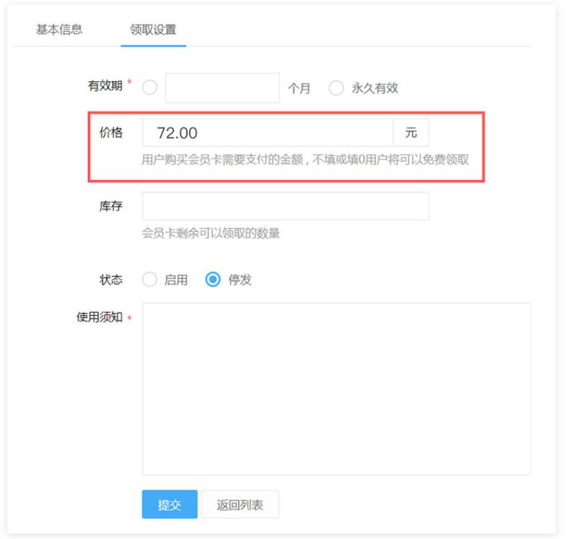The width and height of the screenshot is (566, 539).
Task: Select the 停发 radio button
Action: (213, 279)
